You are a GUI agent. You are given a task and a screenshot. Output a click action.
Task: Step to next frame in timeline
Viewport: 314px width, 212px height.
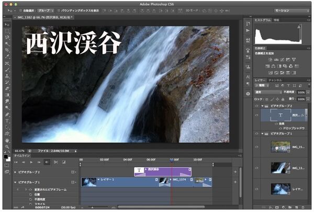point(39,162)
